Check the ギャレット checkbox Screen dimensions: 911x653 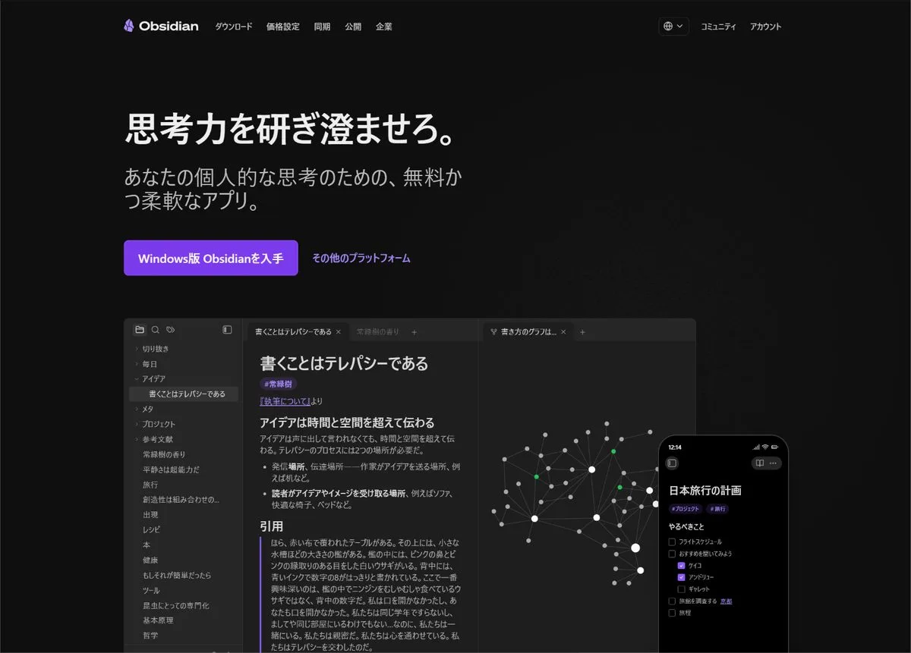682,589
